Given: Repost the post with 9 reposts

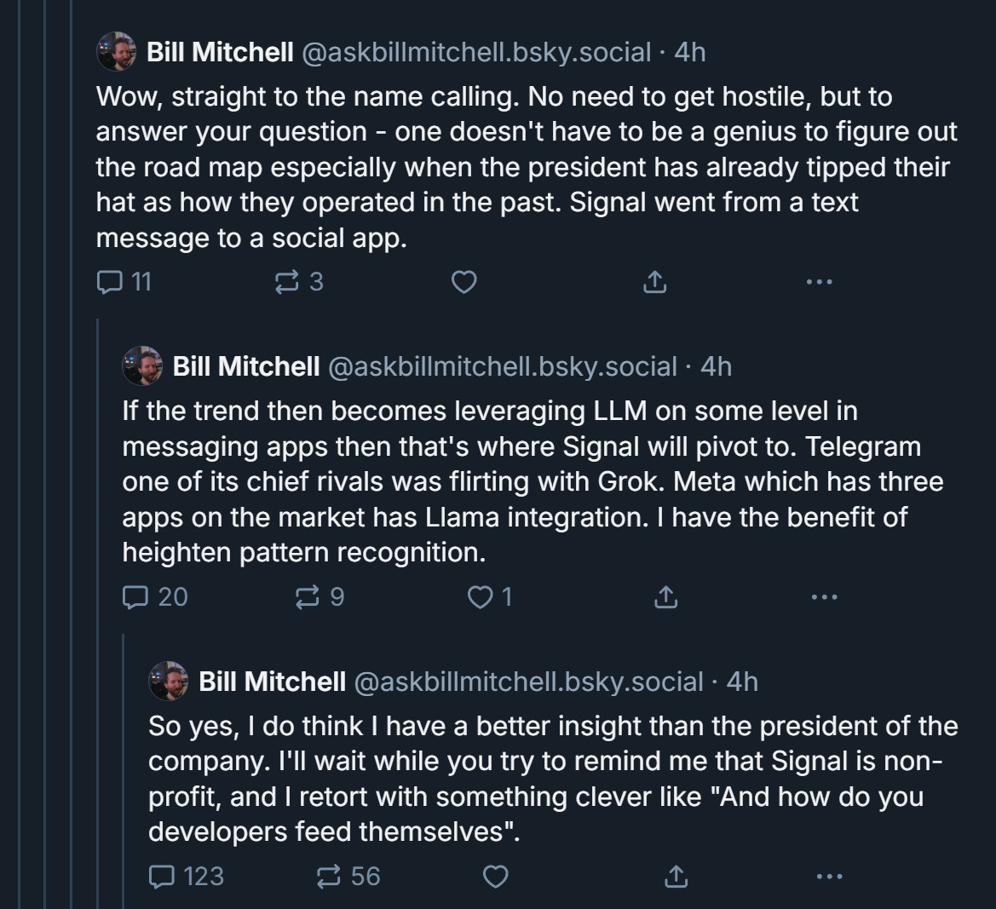Looking at the screenshot, I should (308, 597).
